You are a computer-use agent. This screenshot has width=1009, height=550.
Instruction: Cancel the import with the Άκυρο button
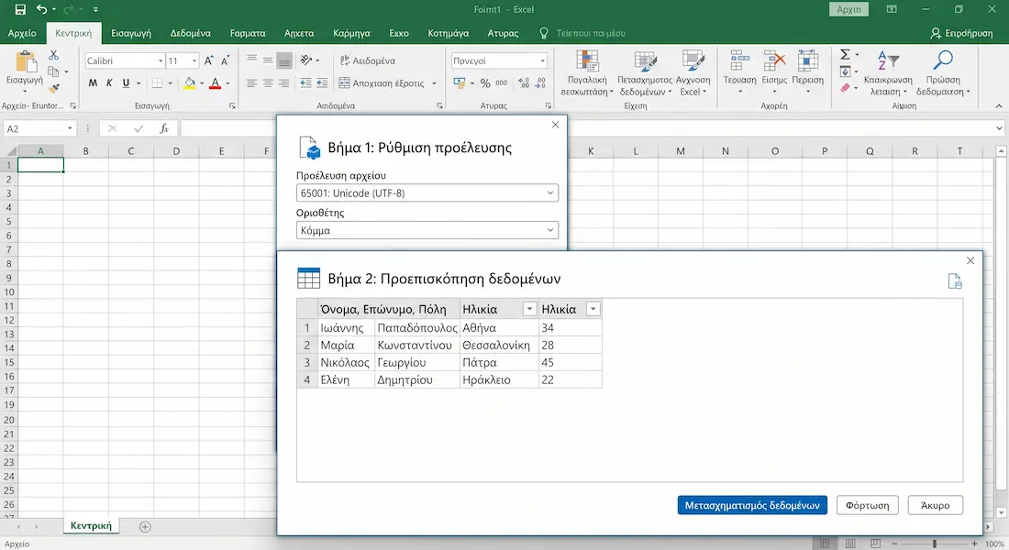(x=936, y=505)
